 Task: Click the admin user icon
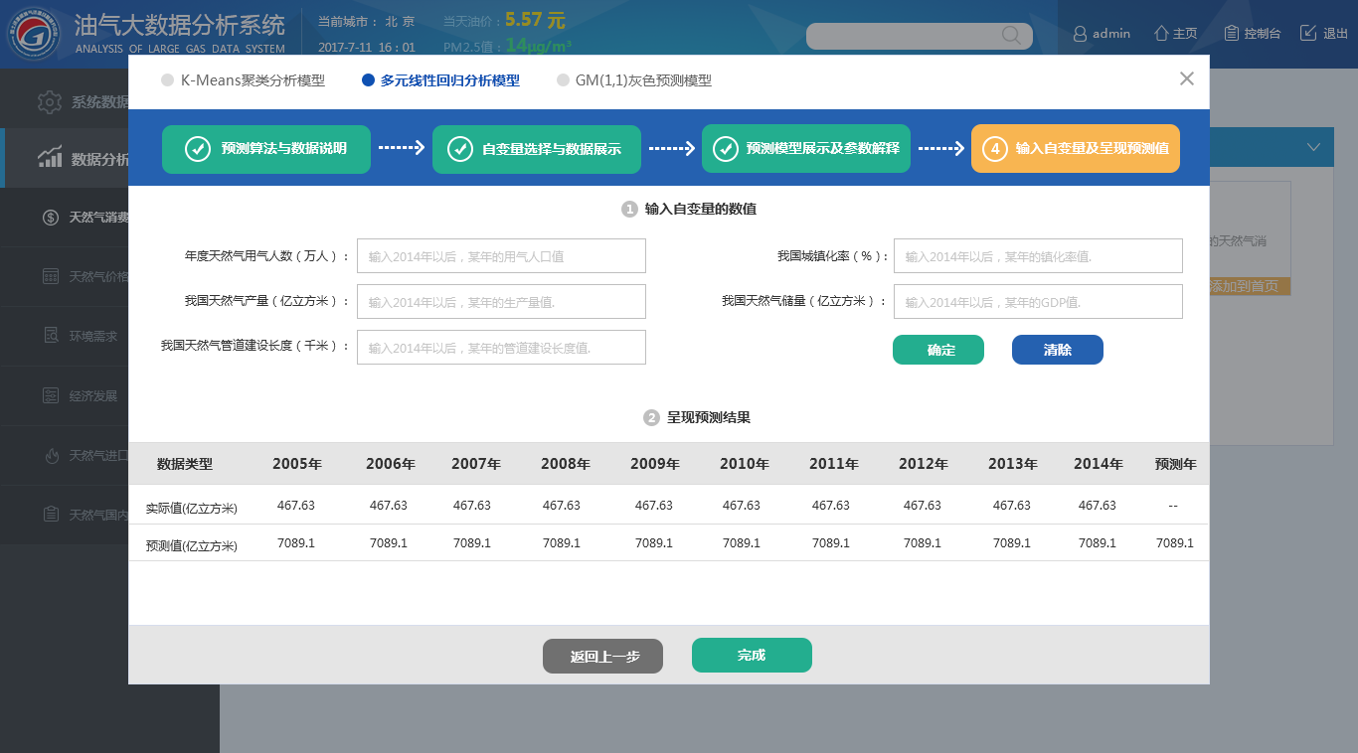click(1080, 34)
